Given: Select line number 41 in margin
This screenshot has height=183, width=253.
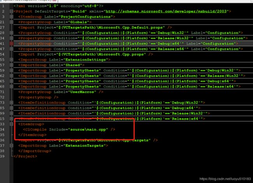Looking at the screenshot, I should click(2, 44).
